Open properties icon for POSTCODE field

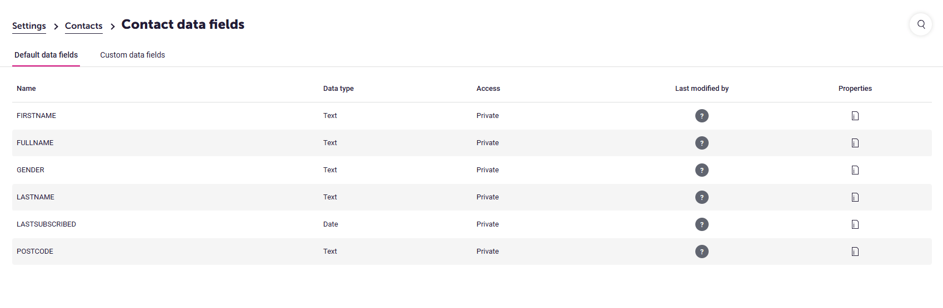click(855, 251)
